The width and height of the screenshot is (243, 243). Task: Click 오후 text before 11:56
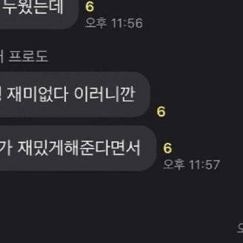96,23
